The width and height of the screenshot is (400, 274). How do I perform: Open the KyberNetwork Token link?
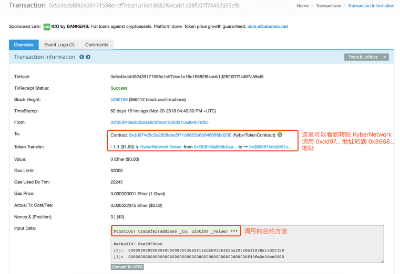[161, 147]
